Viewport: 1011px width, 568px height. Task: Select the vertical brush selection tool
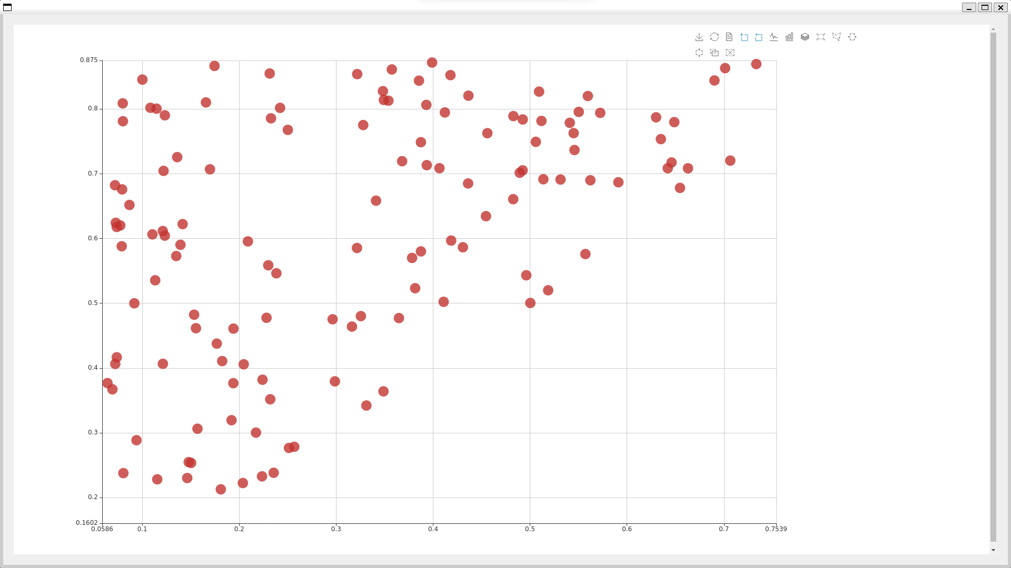click(699, 53)
